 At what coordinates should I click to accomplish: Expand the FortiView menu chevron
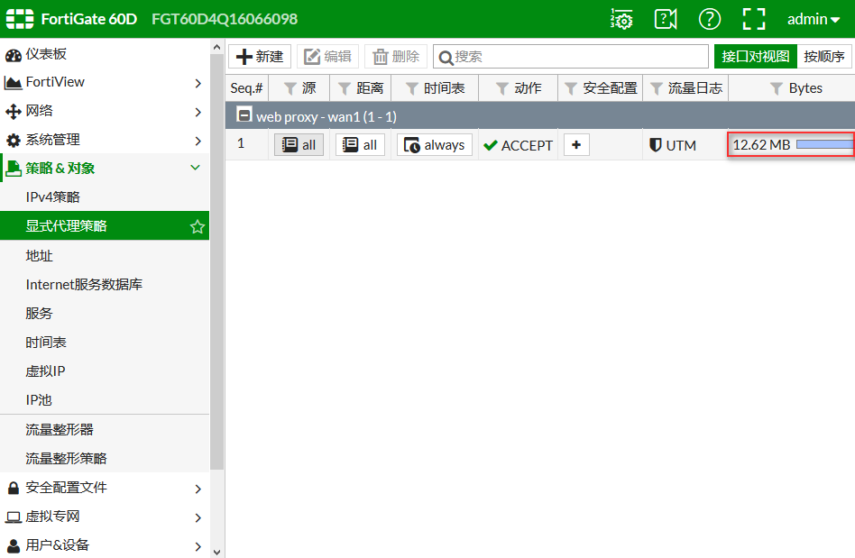click(x=198, y=83)
